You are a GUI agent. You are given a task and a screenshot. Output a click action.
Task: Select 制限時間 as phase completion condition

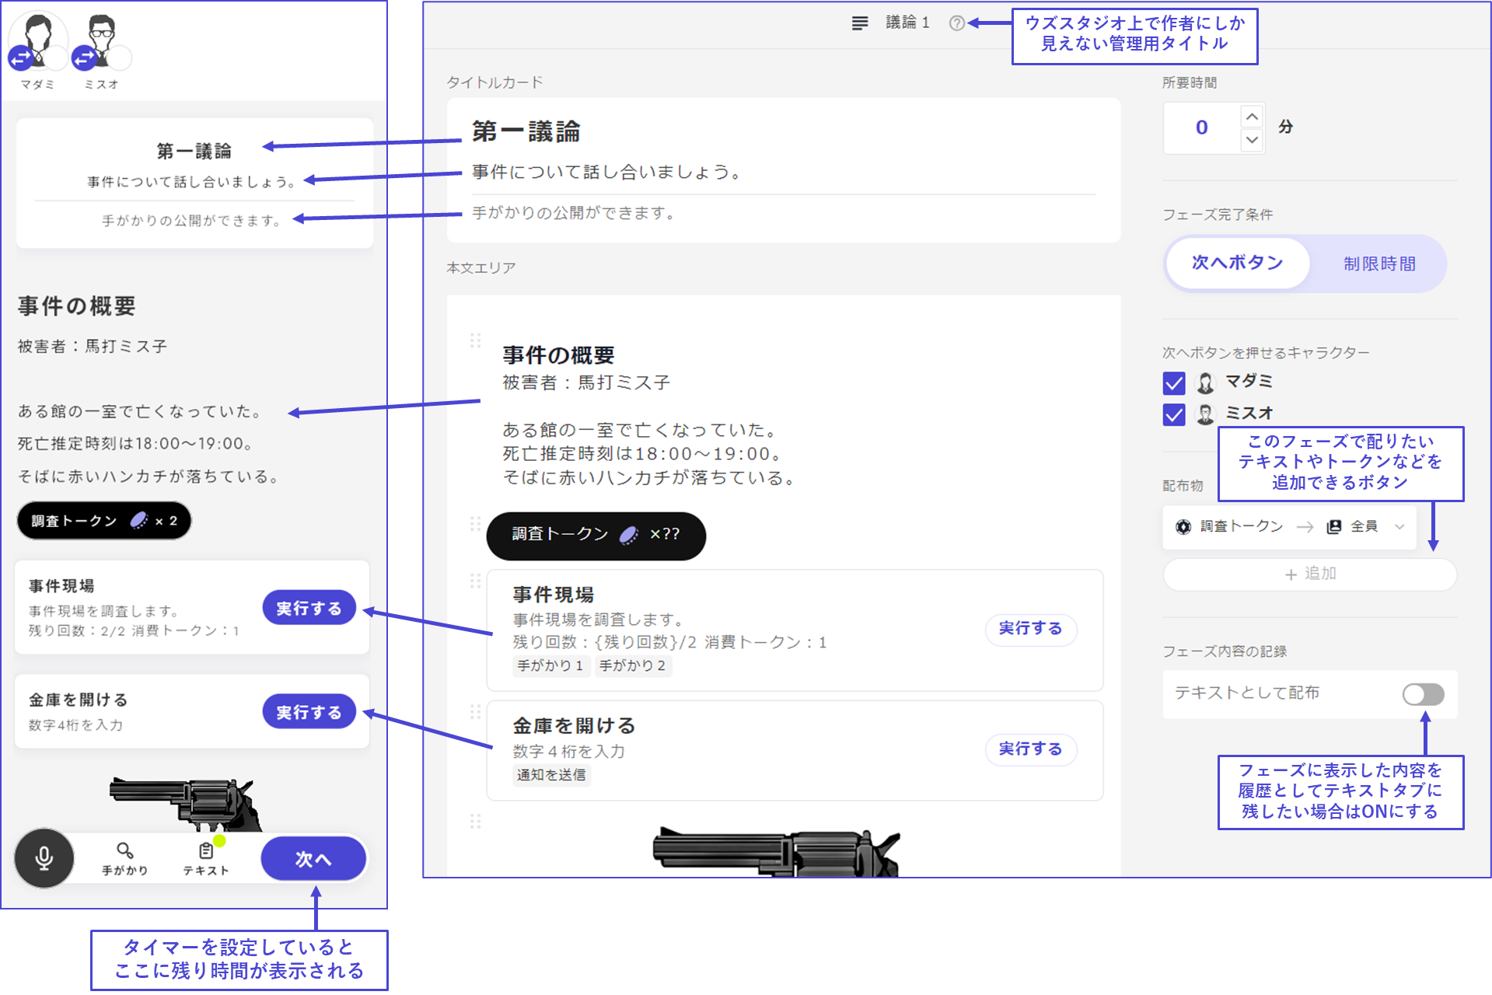[x=1378, y=264]
